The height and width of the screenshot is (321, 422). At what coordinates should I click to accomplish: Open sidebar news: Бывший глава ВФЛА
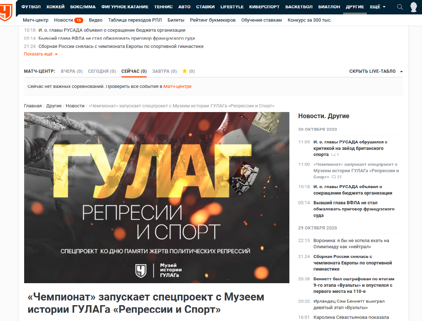tap(354, 209)
